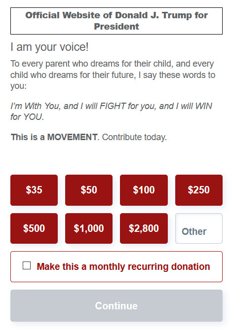The width and height of the screenshot is (232, 335).
Task: Click the grey Continue button
Action: (x=116, y=305)
